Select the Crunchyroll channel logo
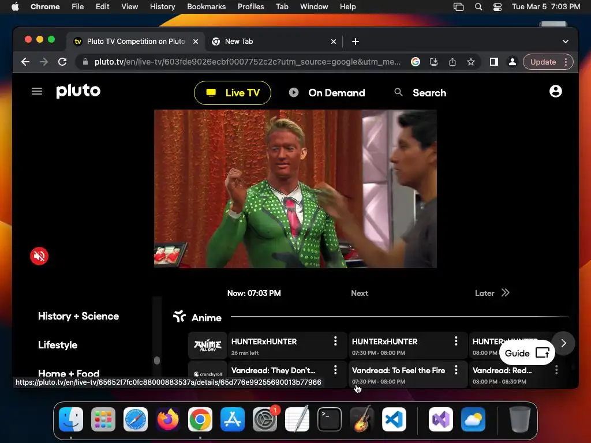The width and height of the screenshot is (591, 443). (x=208, y=374)
